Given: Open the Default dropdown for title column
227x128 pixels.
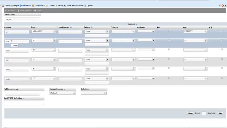Looking at the screenshot, I should [97, 59].
